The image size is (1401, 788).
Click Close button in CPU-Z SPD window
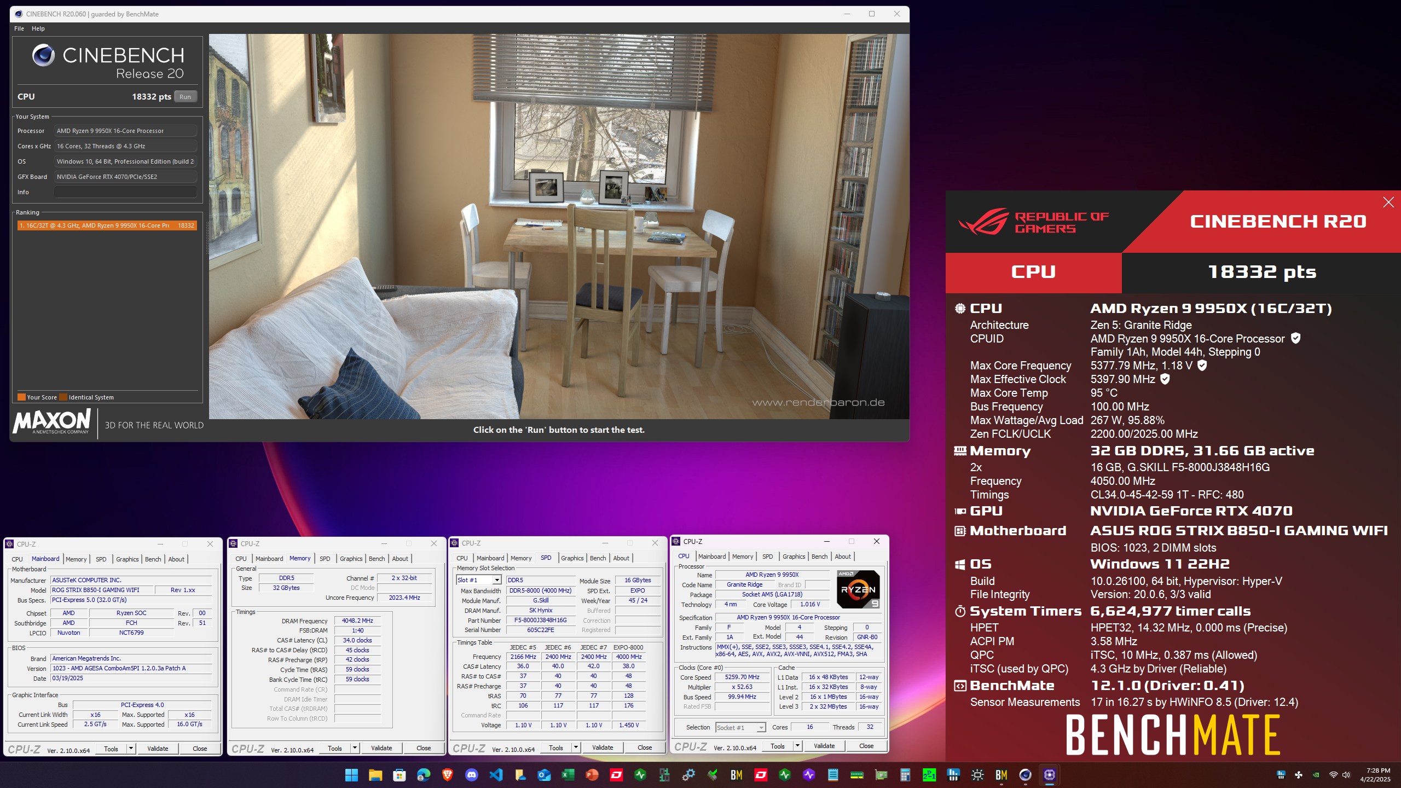645,748
